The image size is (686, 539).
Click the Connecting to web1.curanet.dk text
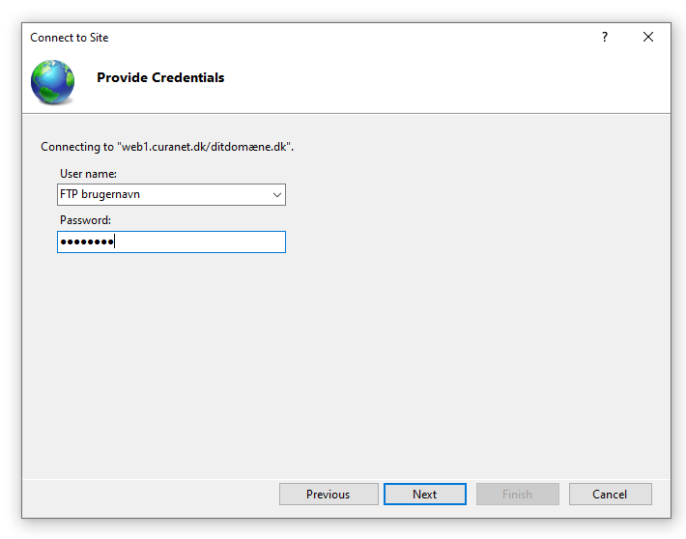click(167, 147)
